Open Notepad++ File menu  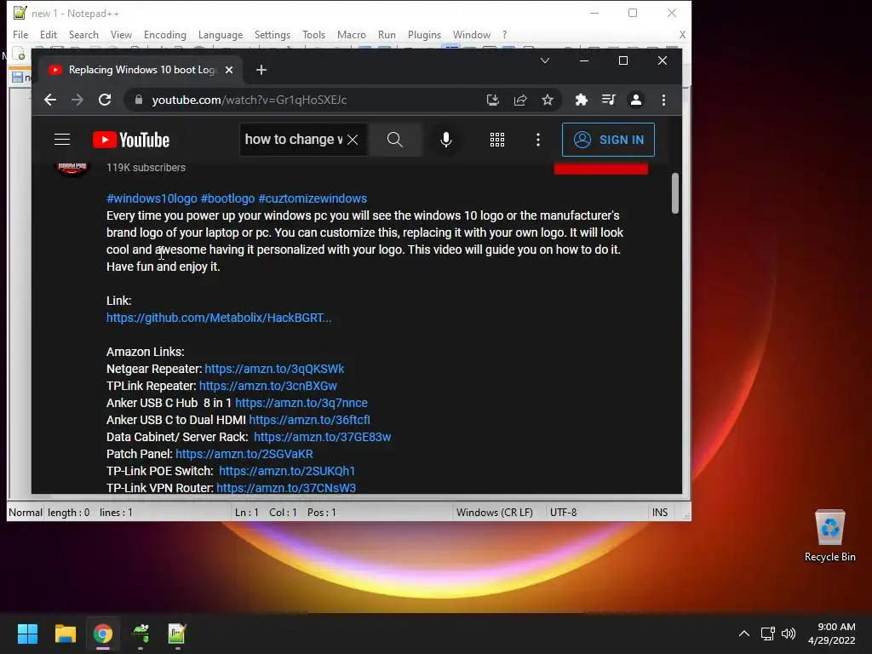(20, 34)
